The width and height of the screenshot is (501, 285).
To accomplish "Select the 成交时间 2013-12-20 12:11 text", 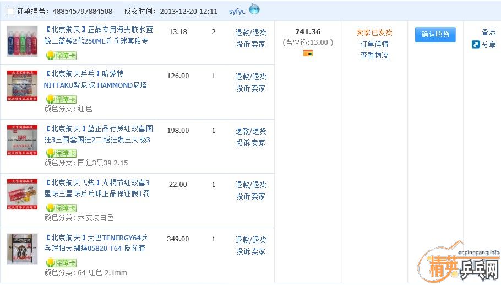I will coord(171,12).
